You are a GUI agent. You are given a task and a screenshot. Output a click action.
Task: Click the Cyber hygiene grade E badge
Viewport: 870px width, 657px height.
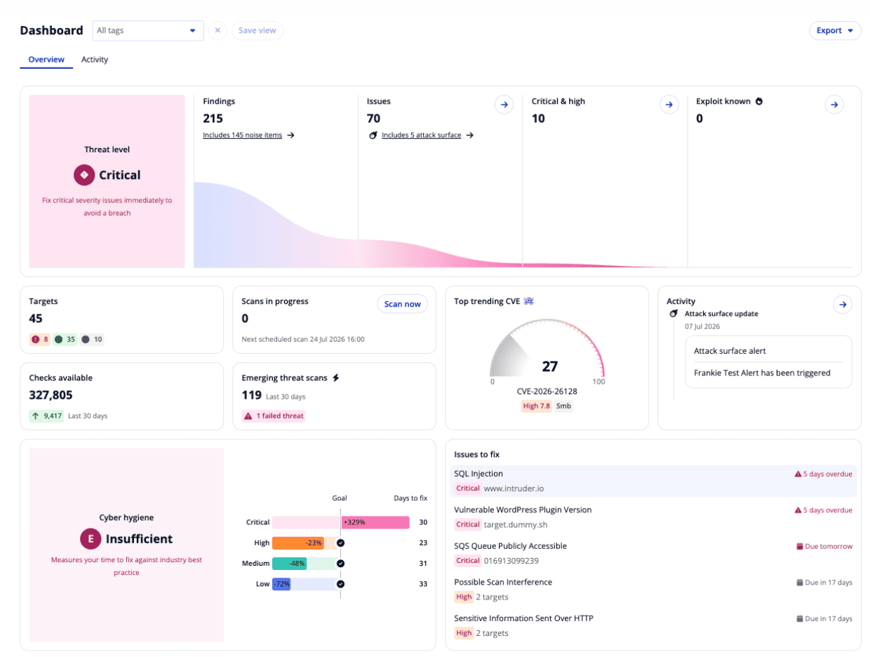[90, 539]
